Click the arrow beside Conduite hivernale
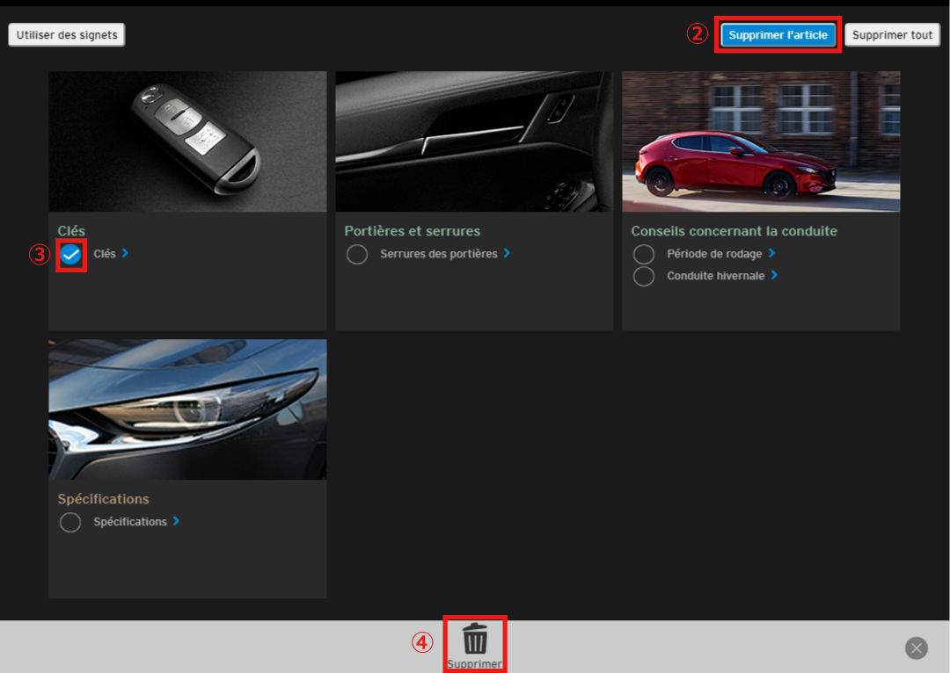 (x=774, y=275)
